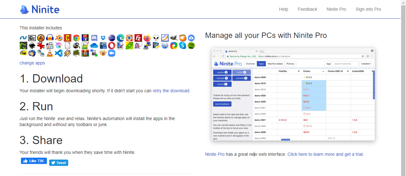Click the MusicBee icon
The width and height of the screenshot is (406, 176).
coord(77,46)
